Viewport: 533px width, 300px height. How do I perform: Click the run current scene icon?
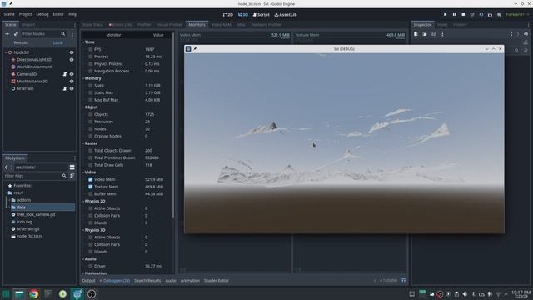tap(481, 15)
